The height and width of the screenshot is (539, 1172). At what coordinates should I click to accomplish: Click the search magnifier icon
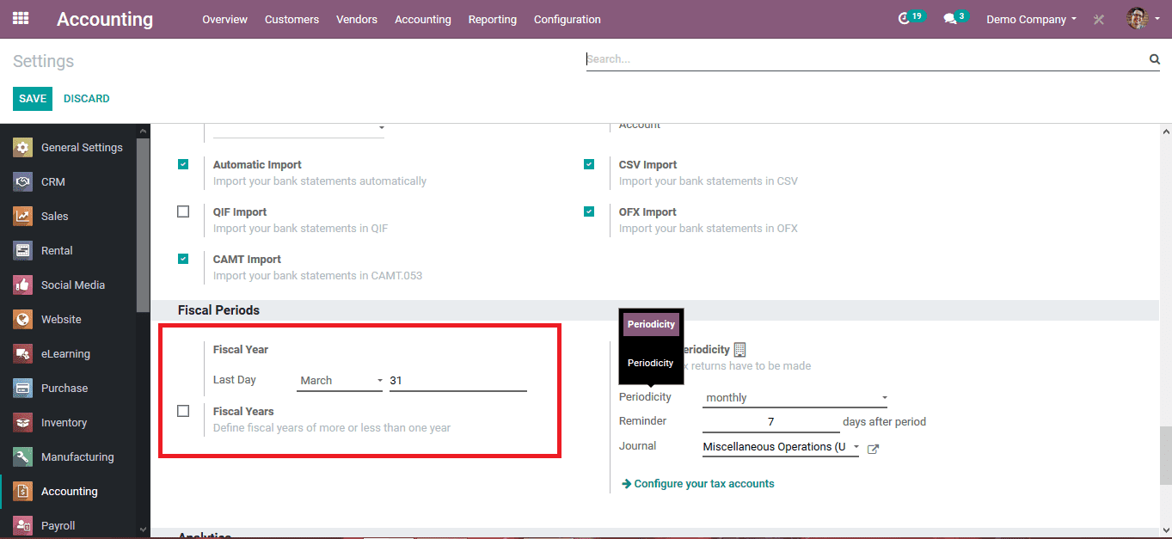(1154, 59)
